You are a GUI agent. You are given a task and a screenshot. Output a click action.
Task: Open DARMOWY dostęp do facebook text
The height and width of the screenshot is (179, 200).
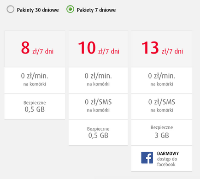[x=168, y=159]
